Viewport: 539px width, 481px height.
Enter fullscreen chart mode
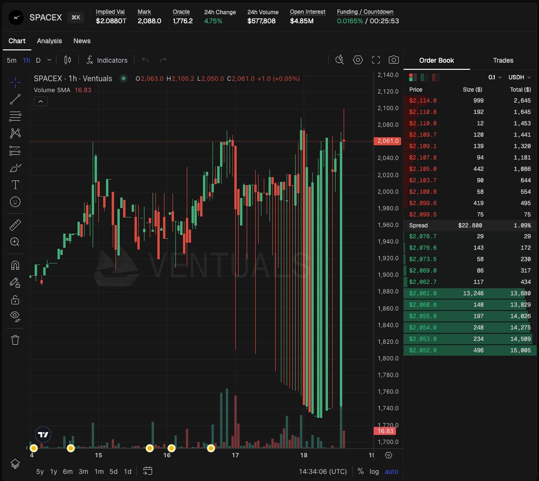click(375, 60)
